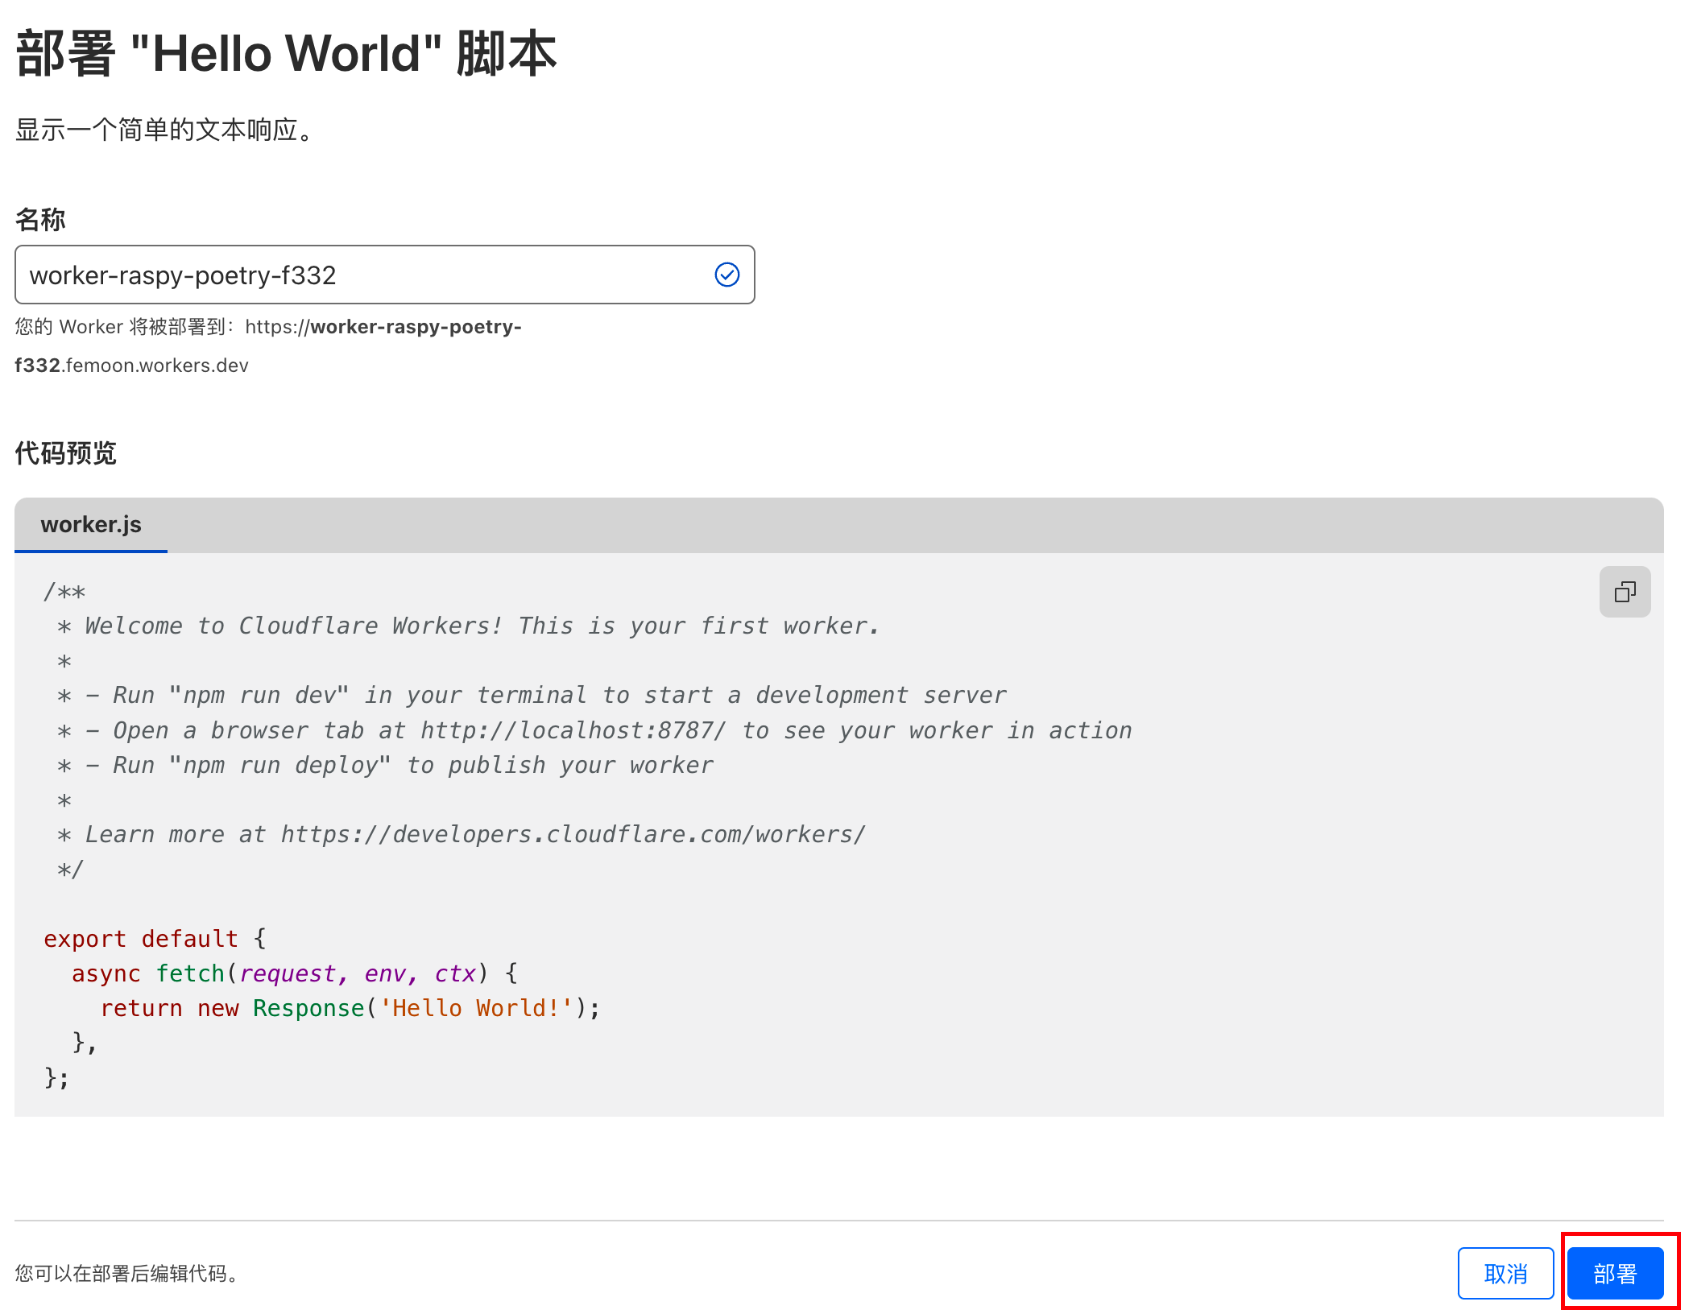This screenshot has height=1314, width=1693.
Task: Click the localhost:8787 URL in comment
Action: tap(573, 730)
